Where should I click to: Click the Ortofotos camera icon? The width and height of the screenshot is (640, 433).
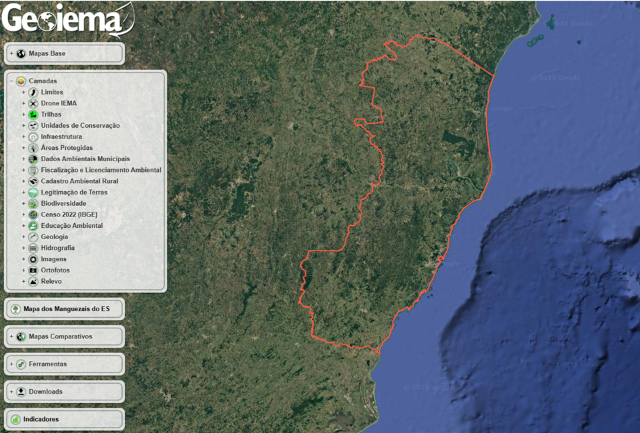point(33,270)
